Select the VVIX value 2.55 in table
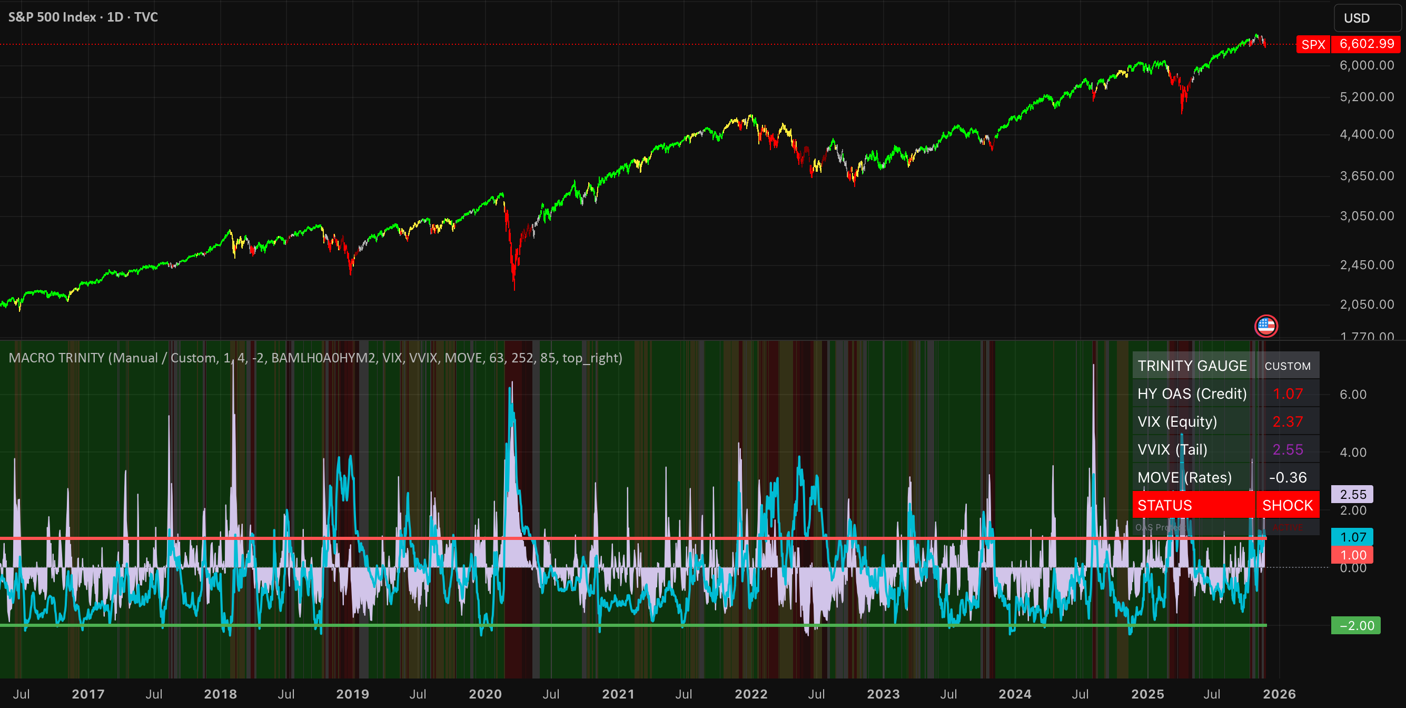This screenshot has height=708, width=1406. click(x=1288, y=449)
